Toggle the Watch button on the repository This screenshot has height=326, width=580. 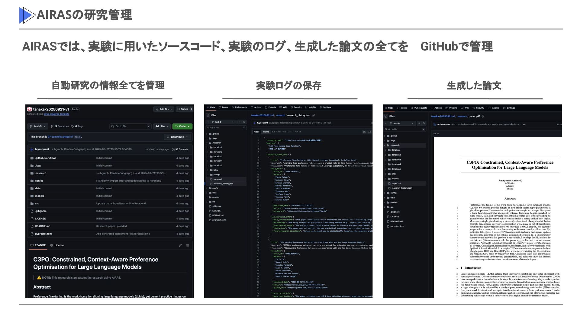coord(184,109)
